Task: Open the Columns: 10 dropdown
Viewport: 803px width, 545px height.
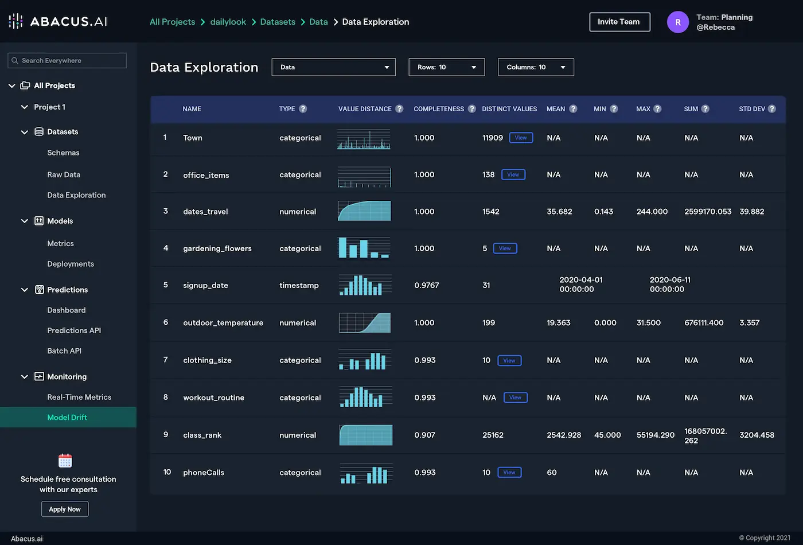Action: coord(536,67)
